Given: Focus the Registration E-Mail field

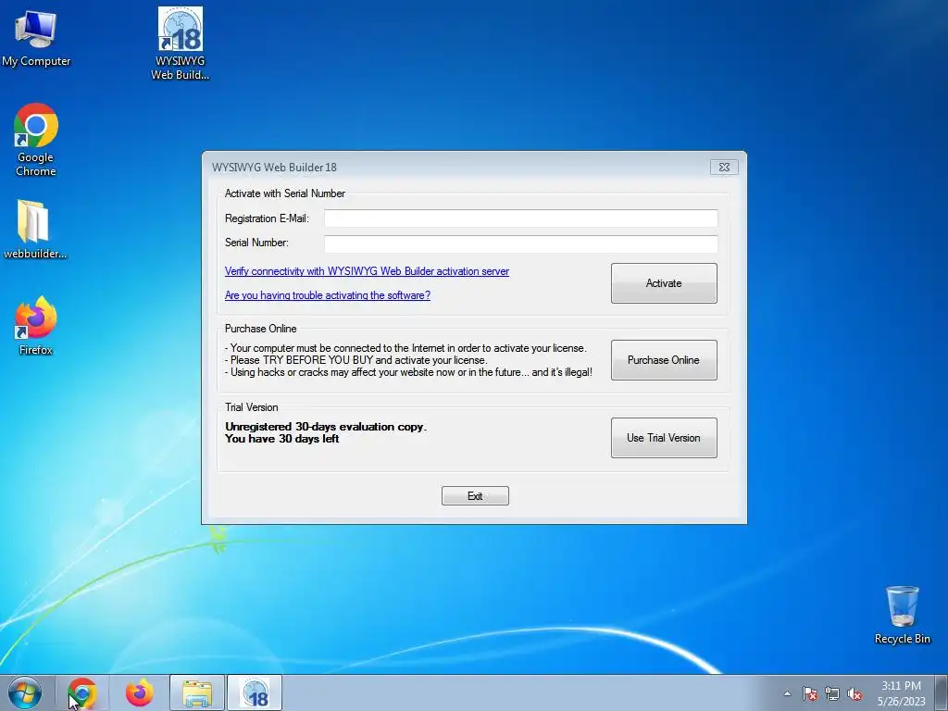Looking at the screenshot, I should pyautogui.click(x=521, y=218).
